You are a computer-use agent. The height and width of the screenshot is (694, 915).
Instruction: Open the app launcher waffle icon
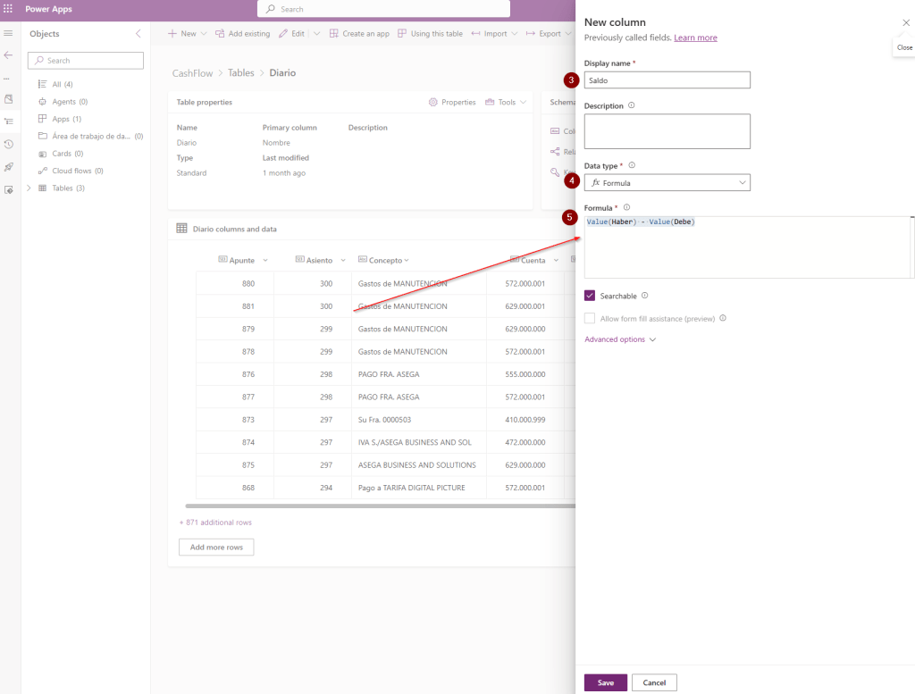(x=9, y=9)
